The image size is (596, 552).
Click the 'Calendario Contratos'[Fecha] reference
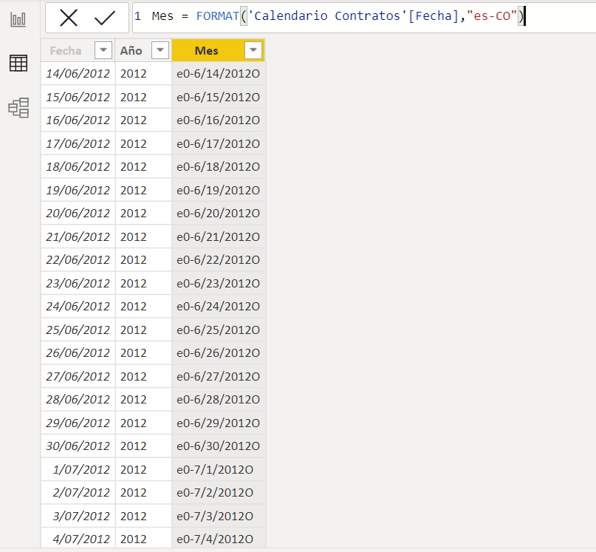click(354, 16)
